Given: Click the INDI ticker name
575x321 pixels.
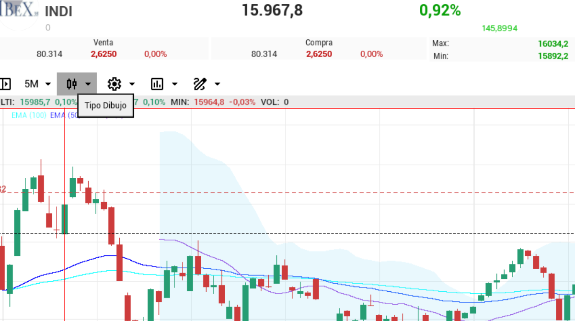Looking at the screenshot, I should (58, 11).
